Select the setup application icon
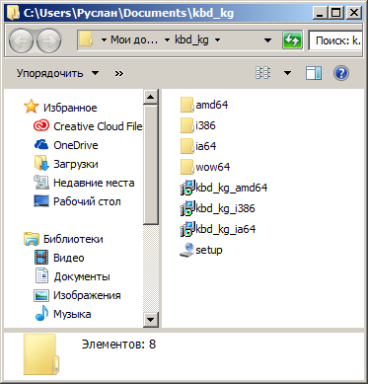The height and width of the screenshot is (384, 368). pos(186,250)
